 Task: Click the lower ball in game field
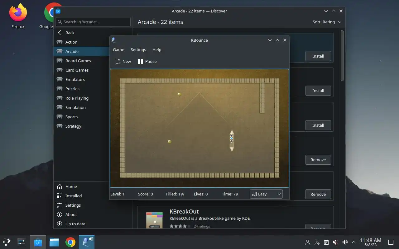point(170,142)
